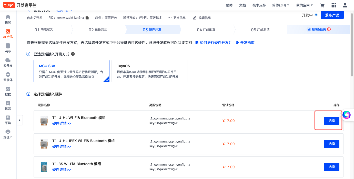Click the T1-3S module thumbnail image
354x179 pixels.
(x=44, y=167)
